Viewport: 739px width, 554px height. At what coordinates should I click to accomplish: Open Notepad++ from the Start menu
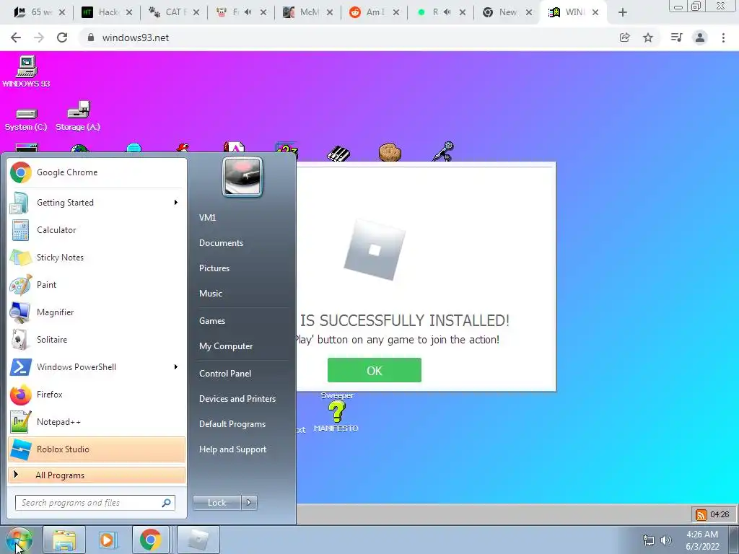97,421
